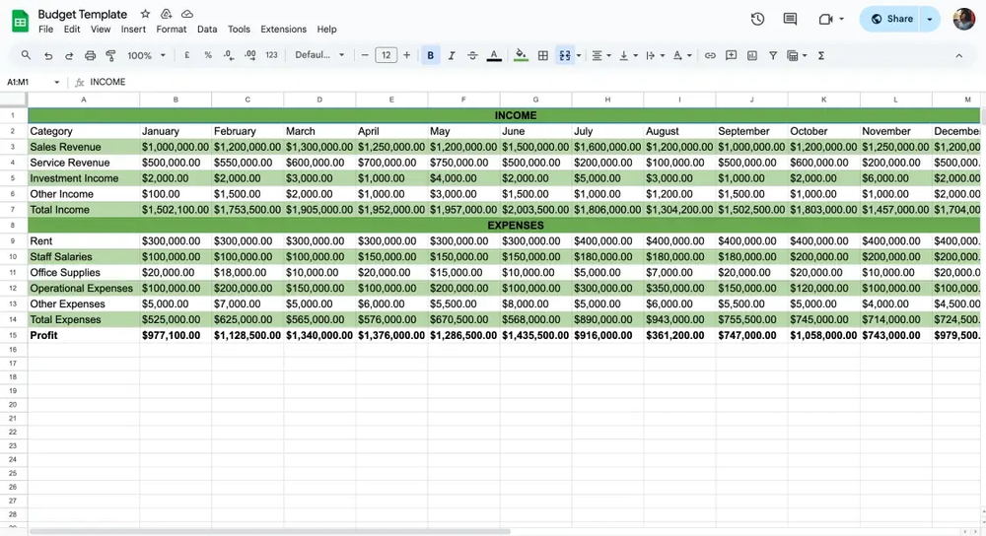Open the comments history icon
Image resolution: width=986 pixels, height=536 pixels.
point(790,19)
